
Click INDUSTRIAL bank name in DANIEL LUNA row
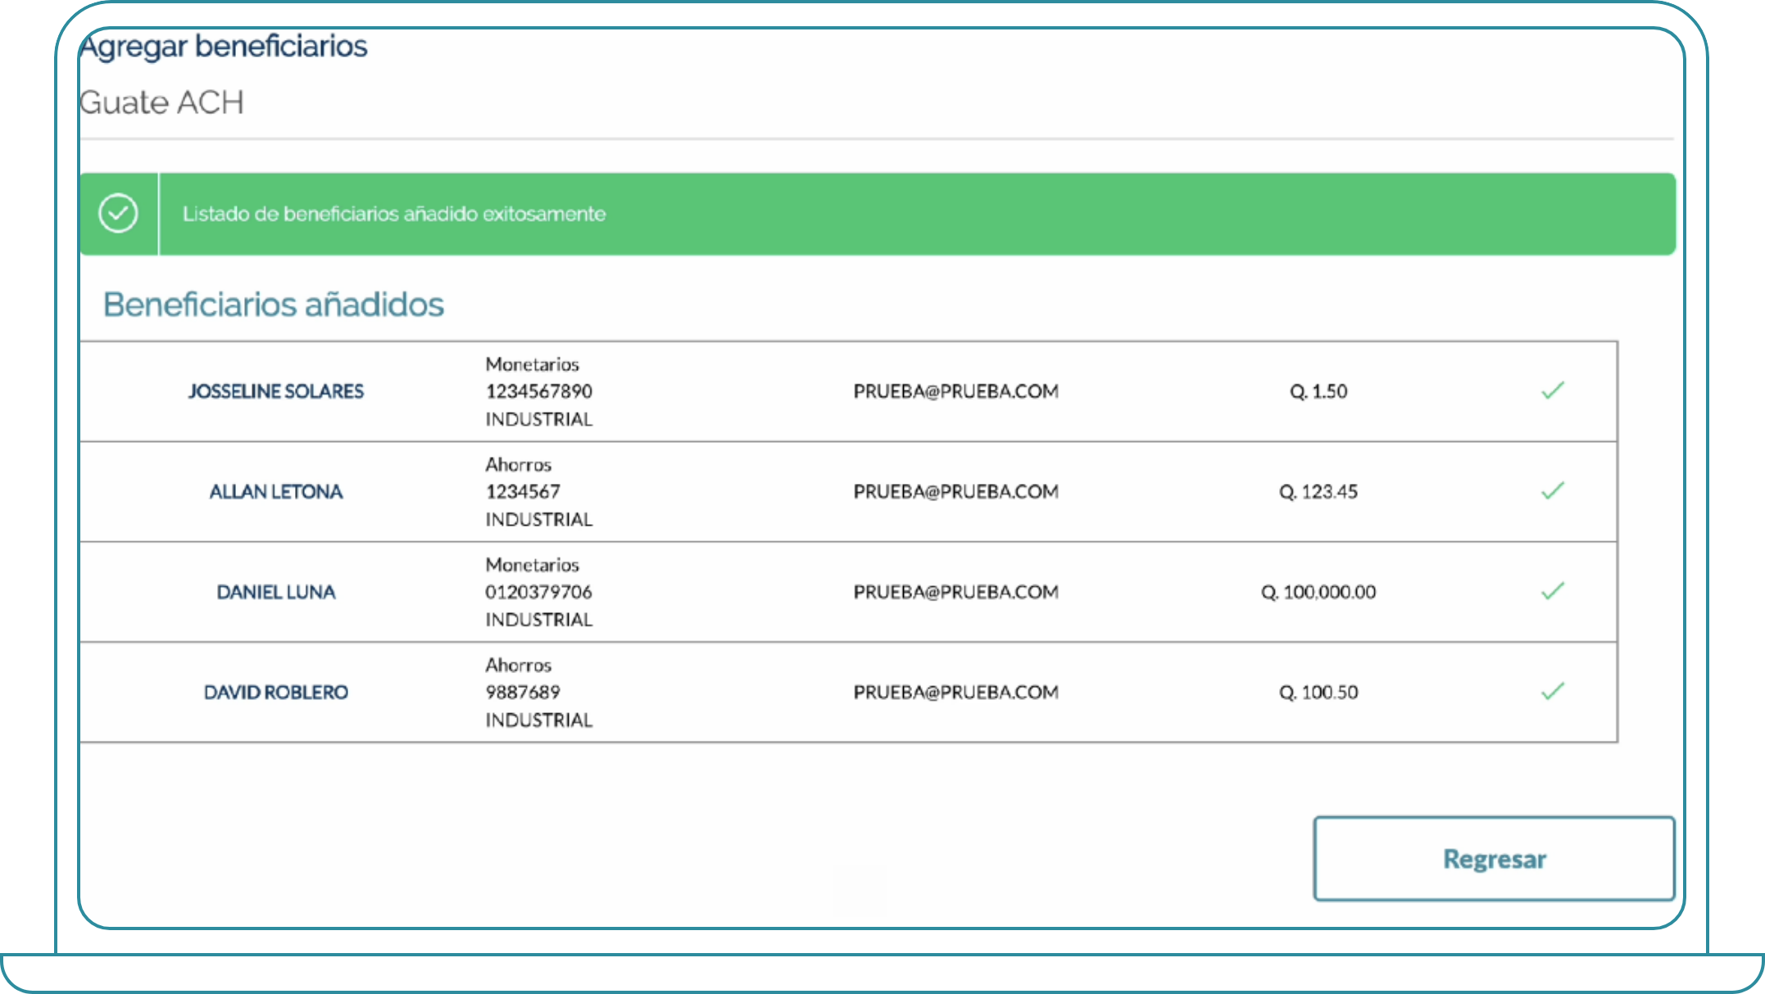[x=538, y=620]
